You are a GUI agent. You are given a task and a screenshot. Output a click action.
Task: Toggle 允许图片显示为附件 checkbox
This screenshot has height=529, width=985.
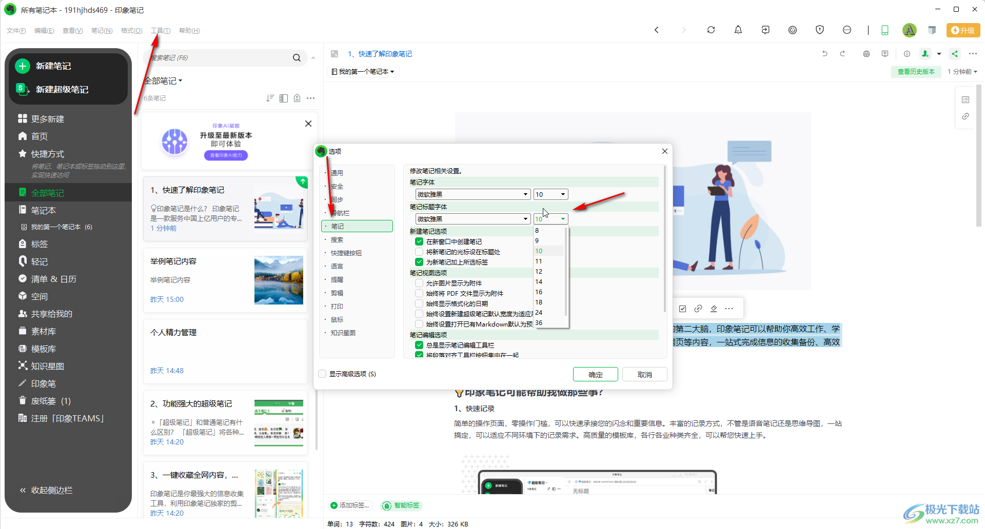tap(419, 283)
